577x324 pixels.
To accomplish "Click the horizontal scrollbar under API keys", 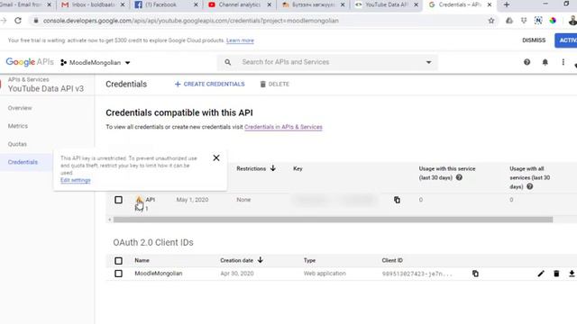I will (333, 220).
